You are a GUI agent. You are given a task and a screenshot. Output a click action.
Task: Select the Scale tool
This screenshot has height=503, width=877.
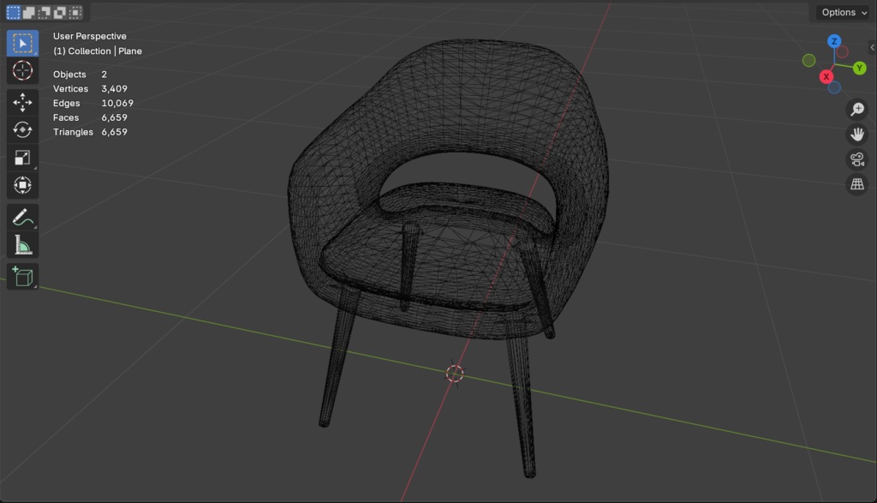tap(22, 158)
